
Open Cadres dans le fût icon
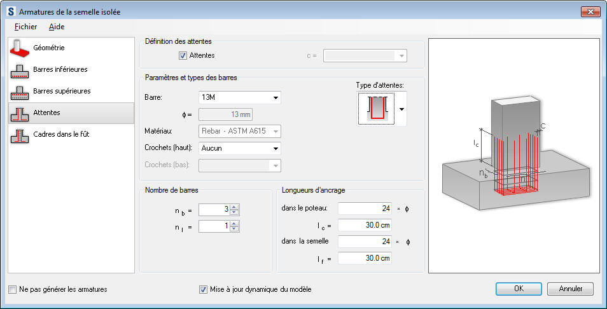(x=21, y=135)
